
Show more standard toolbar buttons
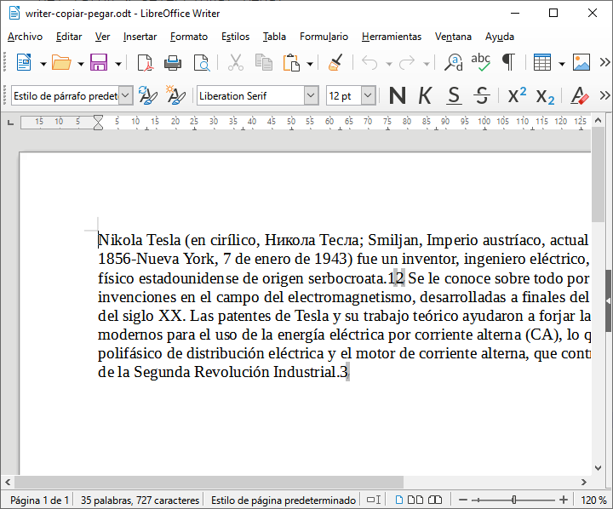tap(604, 62)
